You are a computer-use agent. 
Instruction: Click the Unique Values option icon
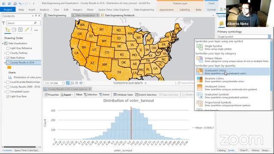click(200, 59)
